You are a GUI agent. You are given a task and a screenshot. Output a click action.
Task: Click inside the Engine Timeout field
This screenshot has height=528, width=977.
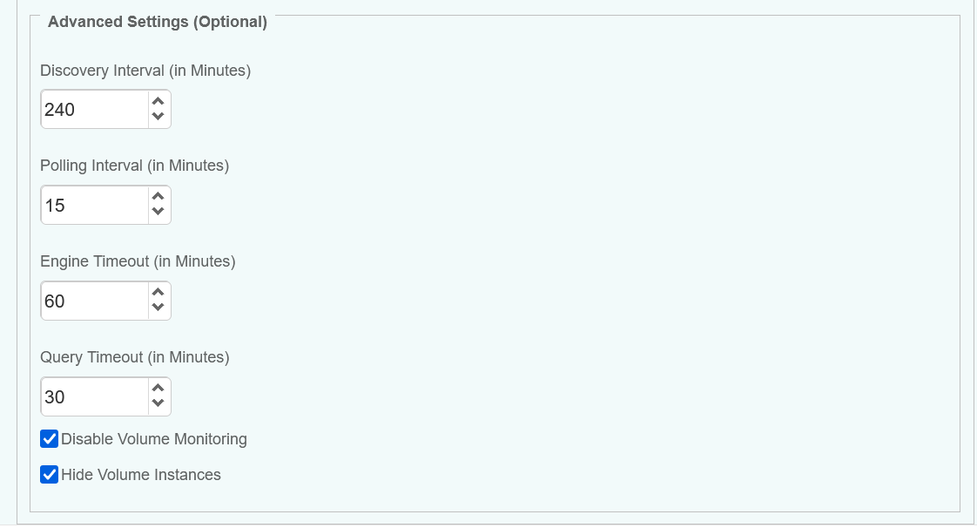click(94, 301)
